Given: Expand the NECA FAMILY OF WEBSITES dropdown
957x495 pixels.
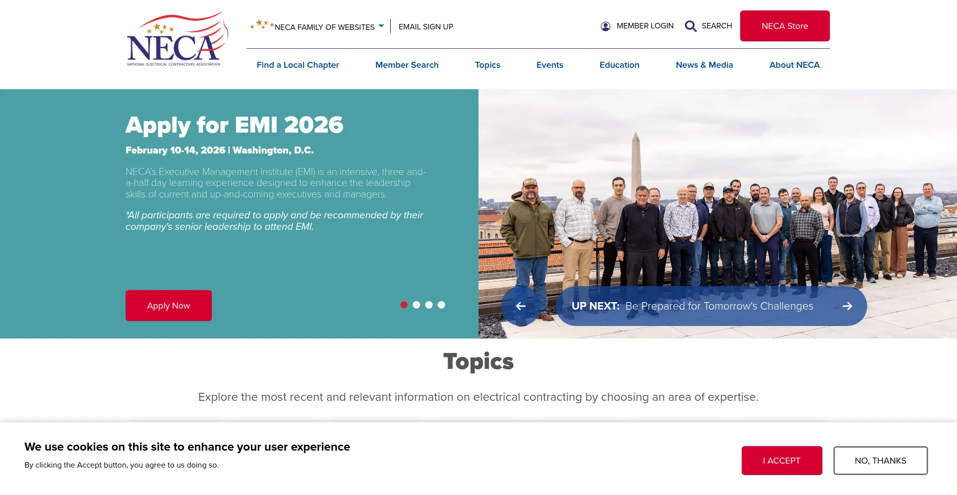Looking at the screenshot, I should coord(382,25).
